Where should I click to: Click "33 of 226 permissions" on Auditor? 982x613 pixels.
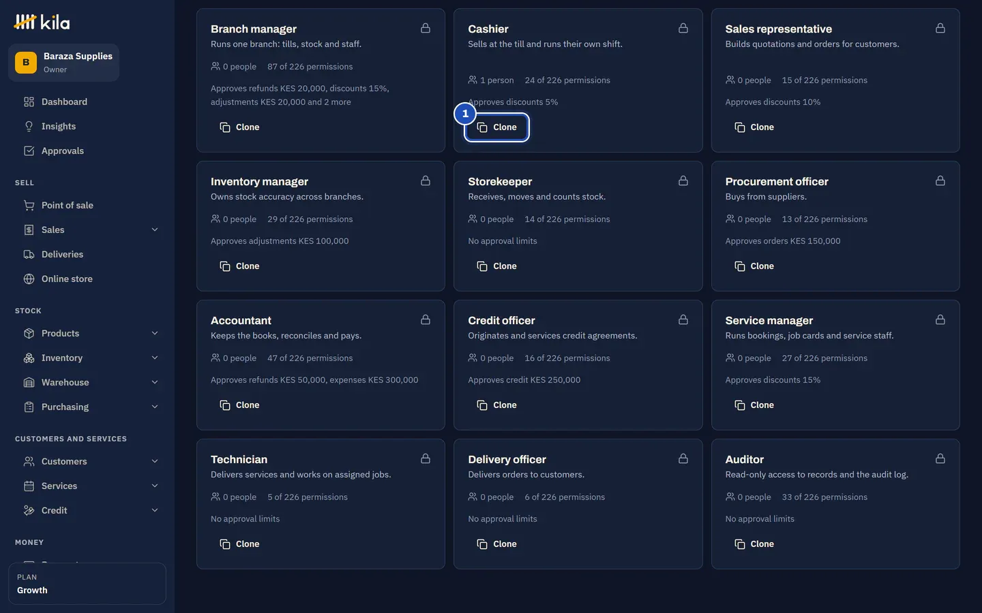824,497
